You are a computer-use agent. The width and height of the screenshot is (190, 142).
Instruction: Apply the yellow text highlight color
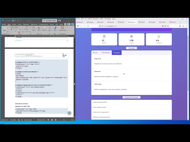(x=15, y=32)
